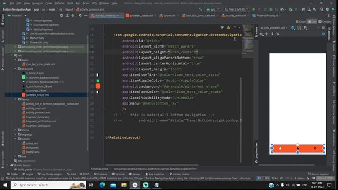Image resolution: width=338 pixels, height=190 pixels.
Task: Jump to next highlighted problem arrow
Action: coord(239,27)
